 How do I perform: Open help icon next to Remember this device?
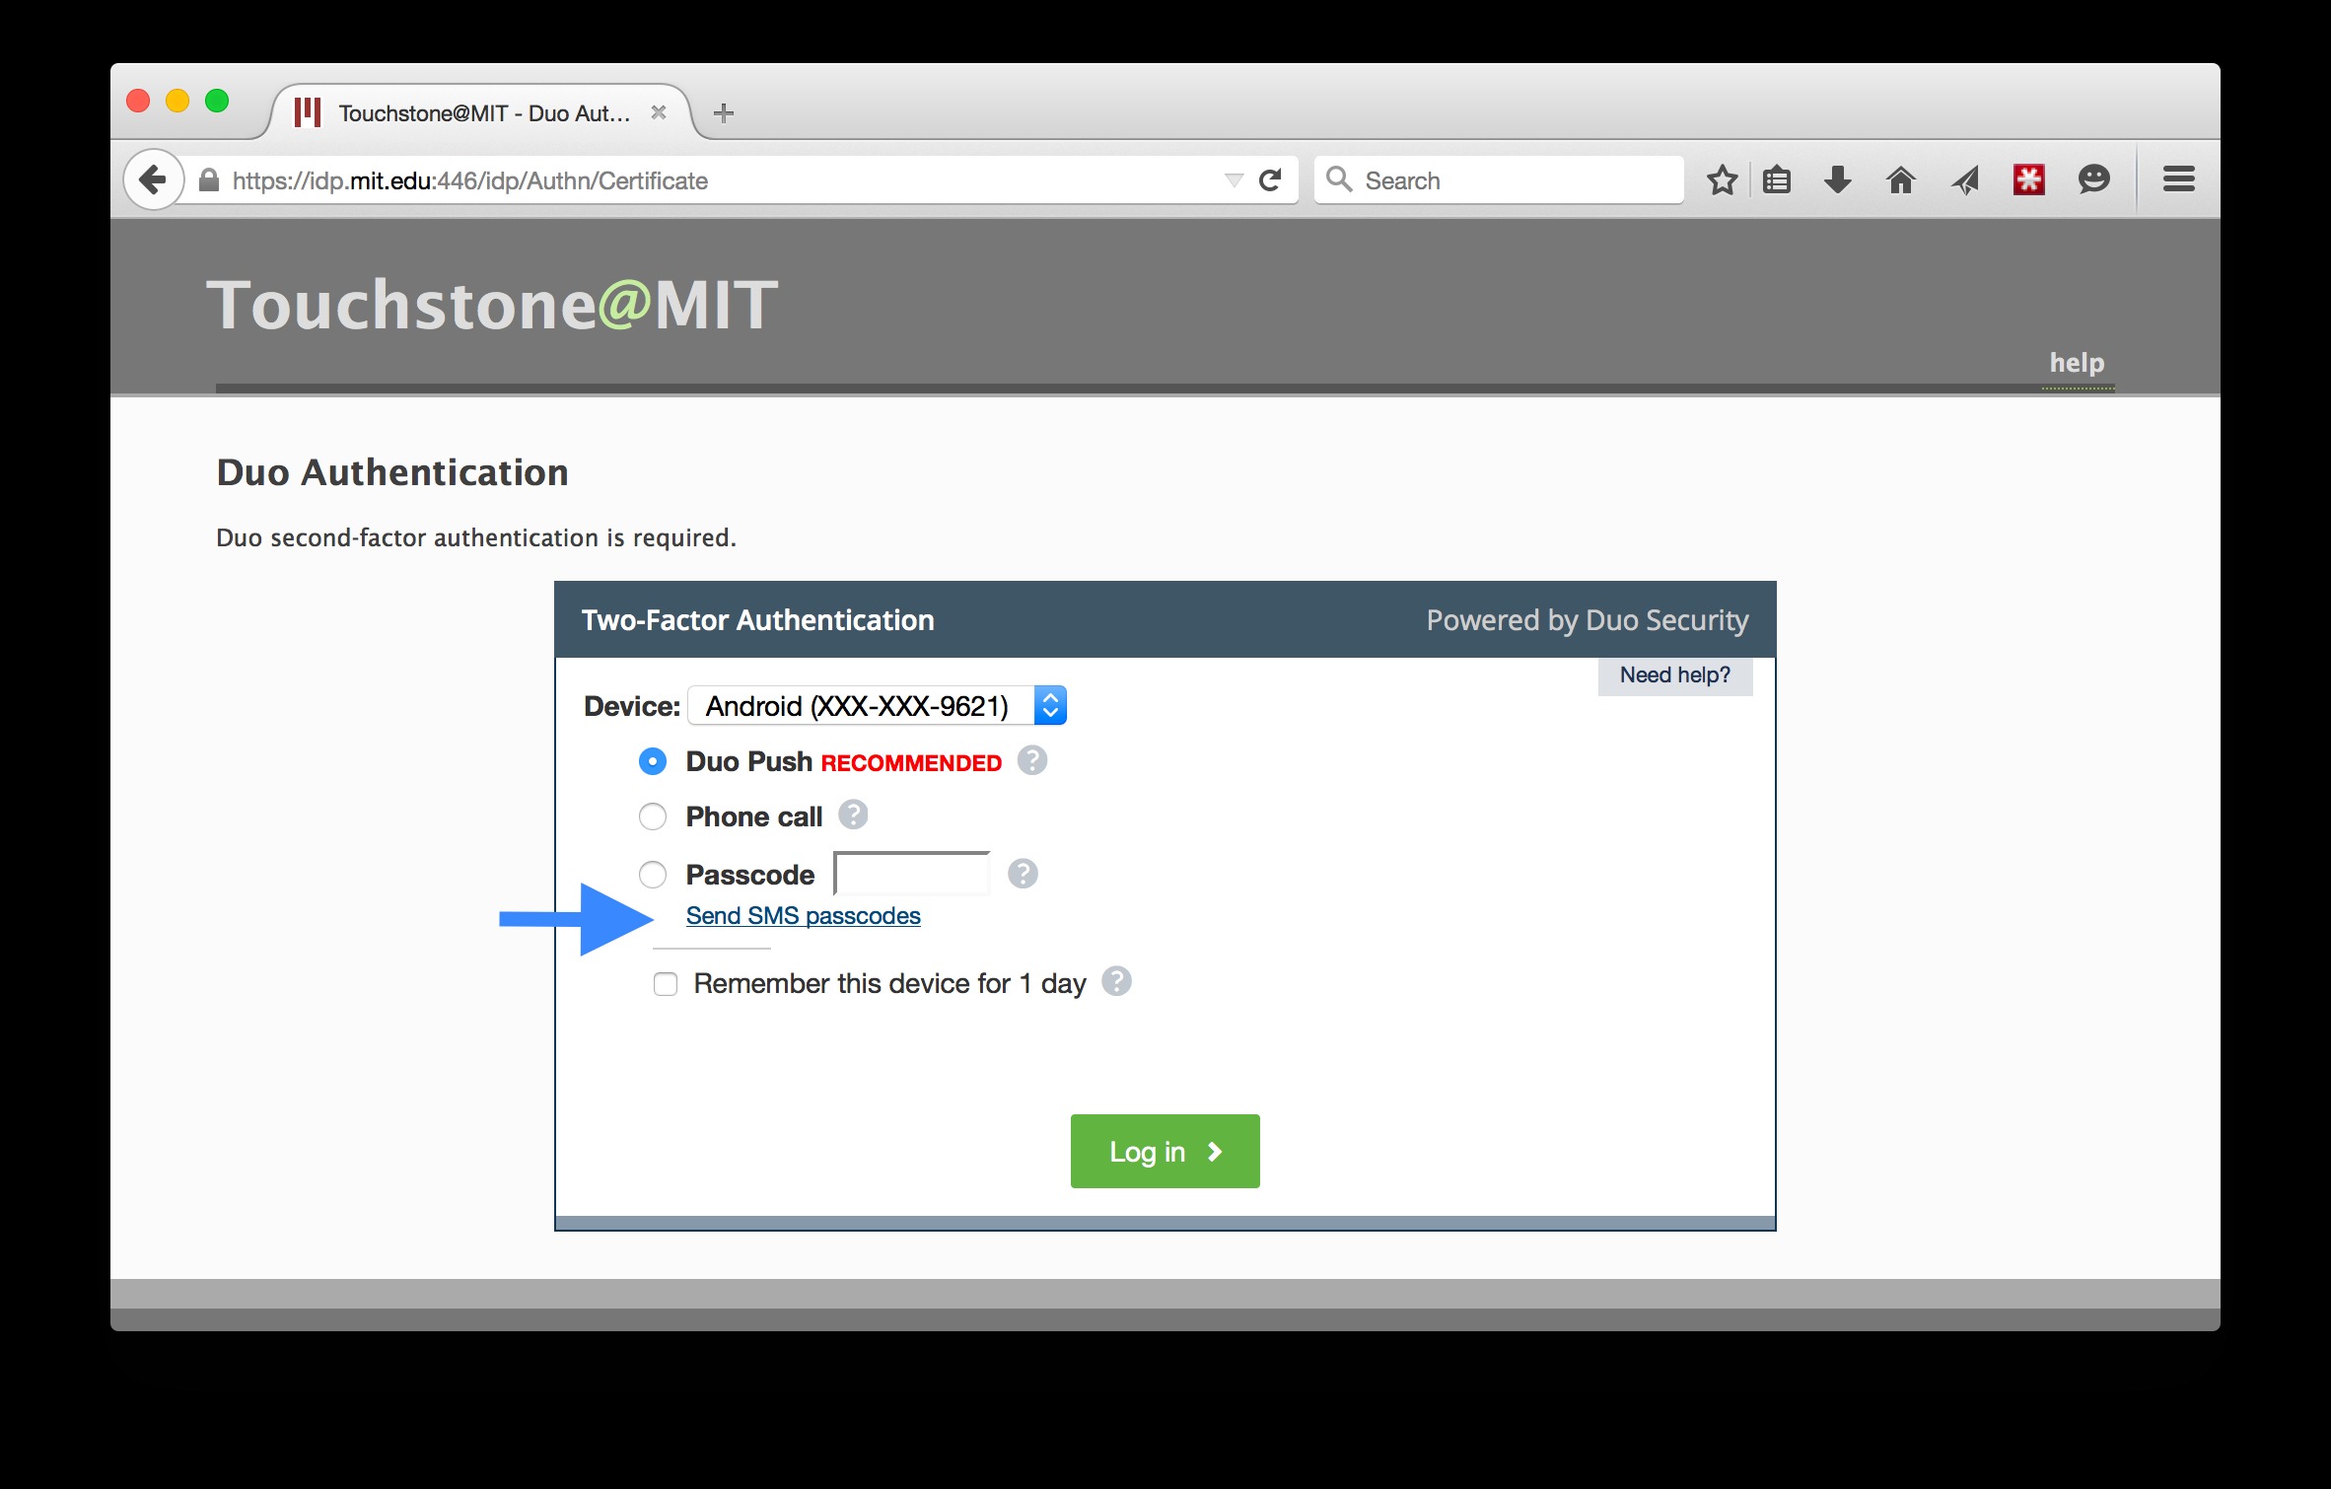coord(1116,982)
